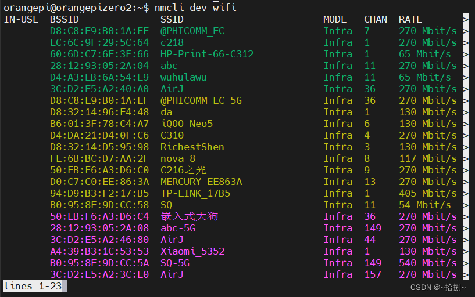The width and height of the screenshot is (475, 297).
Task: Click BSSID EC:6C:9F:29:5C:64
Action: 99,42
